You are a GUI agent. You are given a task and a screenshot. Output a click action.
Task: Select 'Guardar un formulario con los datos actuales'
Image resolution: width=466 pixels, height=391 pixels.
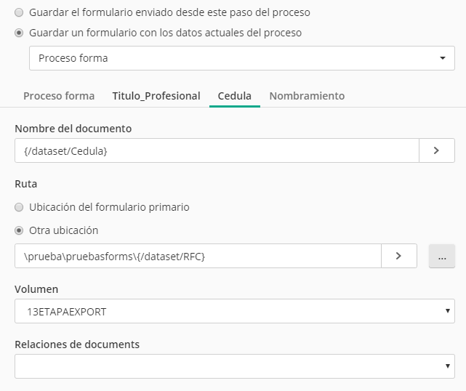pyautogui.click(x=19, y=33)
